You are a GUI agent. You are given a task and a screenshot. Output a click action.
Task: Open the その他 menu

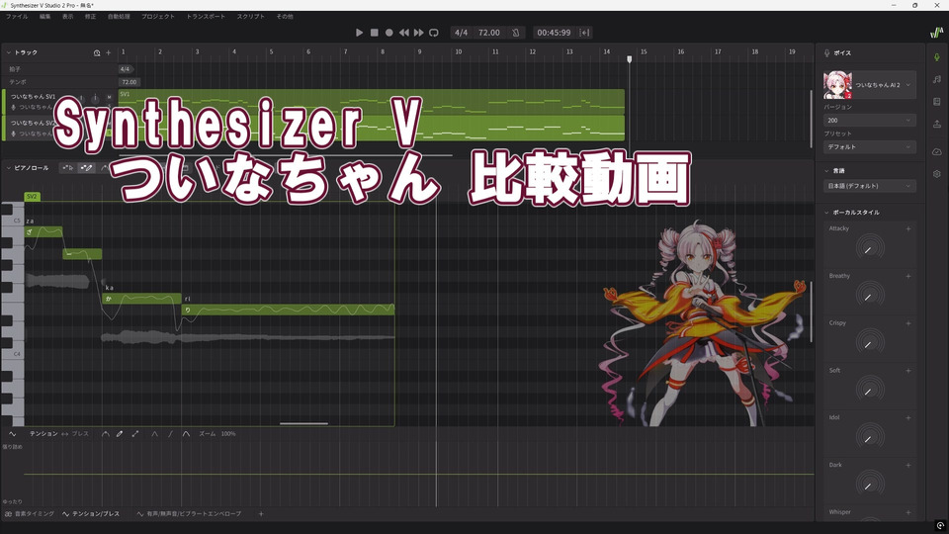coord(285,17)
